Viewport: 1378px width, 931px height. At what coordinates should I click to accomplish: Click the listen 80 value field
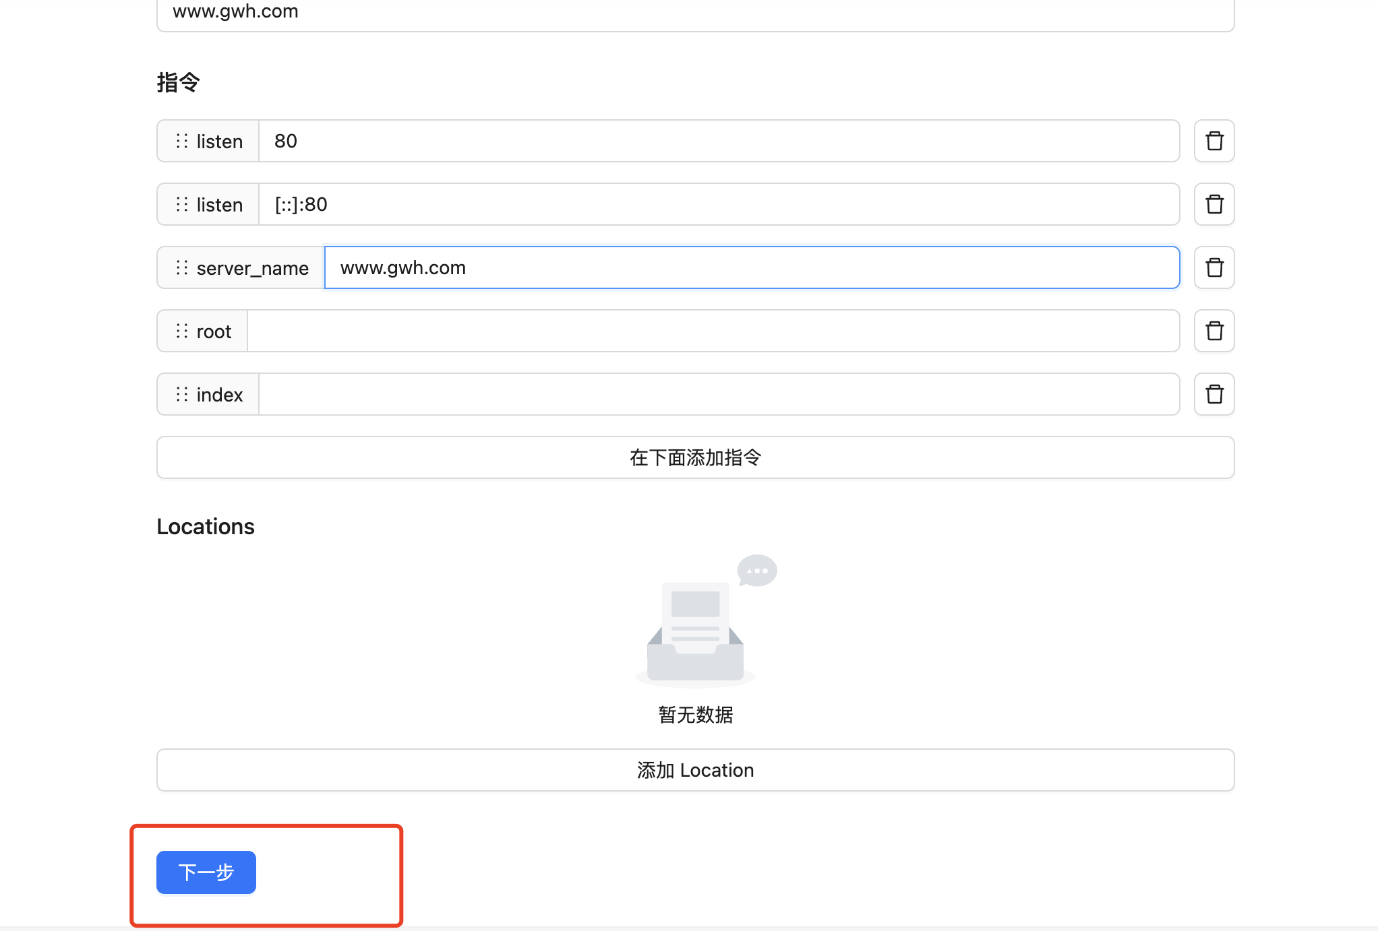(x=719, y=141)
